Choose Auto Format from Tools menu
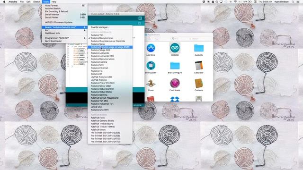Viewport: 303px width, 170px height. pyautogui.click(x=65, y=6)
